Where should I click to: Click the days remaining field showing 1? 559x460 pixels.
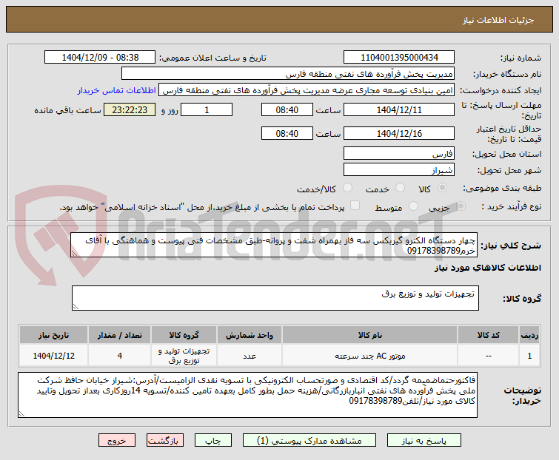pyautogui.click(x=207, y=109)
